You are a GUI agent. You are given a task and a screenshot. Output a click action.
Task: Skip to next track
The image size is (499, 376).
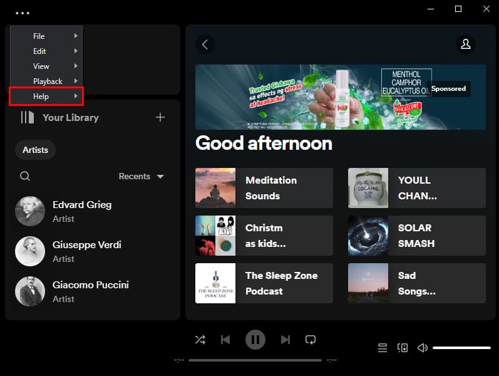285,340
